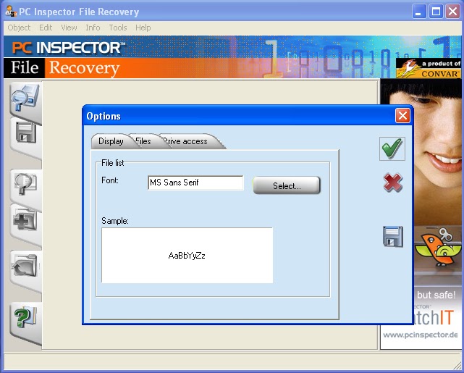The image size is (464, 373).
Task: Click the floppy disk icon in Options dialog
Action: (x=392, y=237)
